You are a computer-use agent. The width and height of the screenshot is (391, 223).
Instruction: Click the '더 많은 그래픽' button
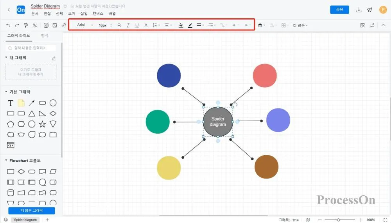pyautogui.click(x=32, y=211)
